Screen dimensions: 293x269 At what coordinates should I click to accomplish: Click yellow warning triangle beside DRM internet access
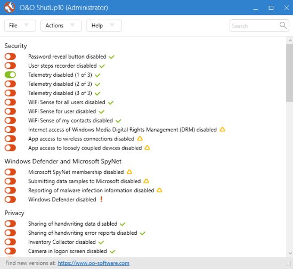(222, 129)
